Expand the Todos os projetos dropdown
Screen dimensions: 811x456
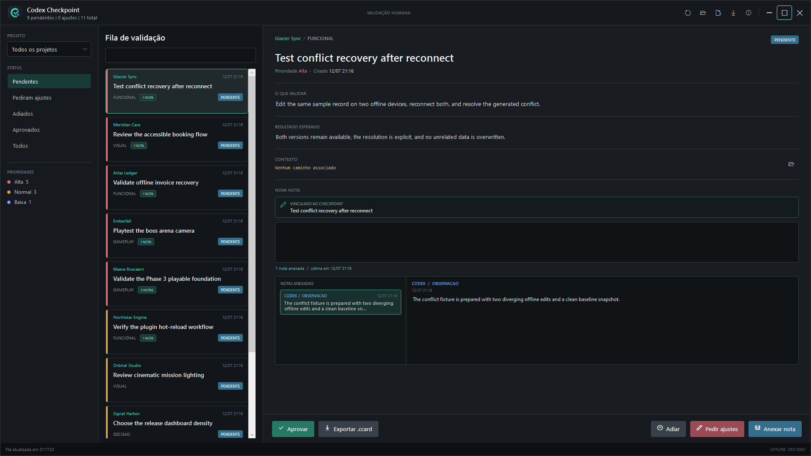tap(49, 49)
